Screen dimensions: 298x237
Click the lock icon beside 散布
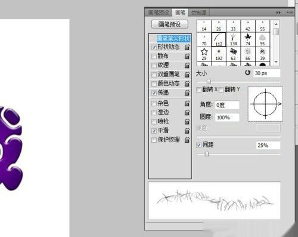point(187,56)
